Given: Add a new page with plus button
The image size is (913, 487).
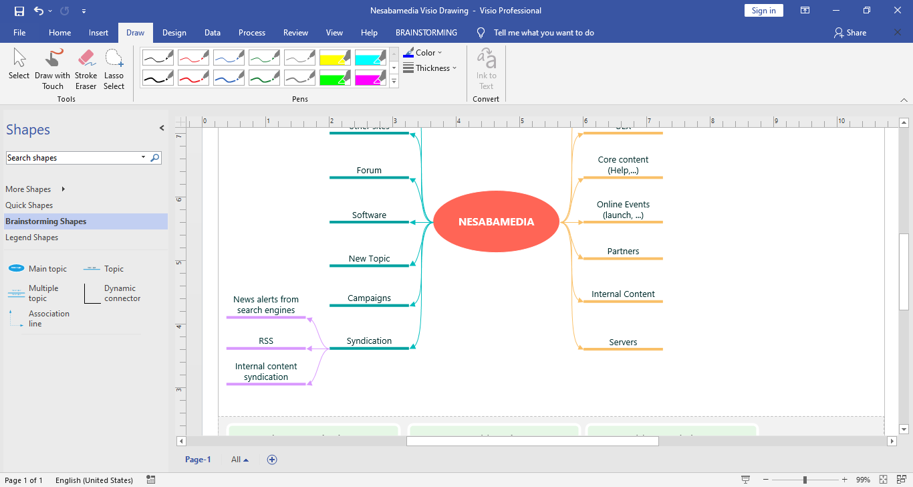Looking at the screenshot, I should pyautogui.click(x=272, y=460).
